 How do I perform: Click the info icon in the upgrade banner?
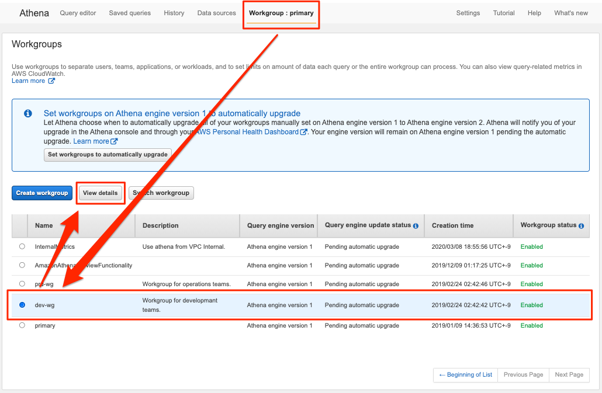[x=28, y=113]
